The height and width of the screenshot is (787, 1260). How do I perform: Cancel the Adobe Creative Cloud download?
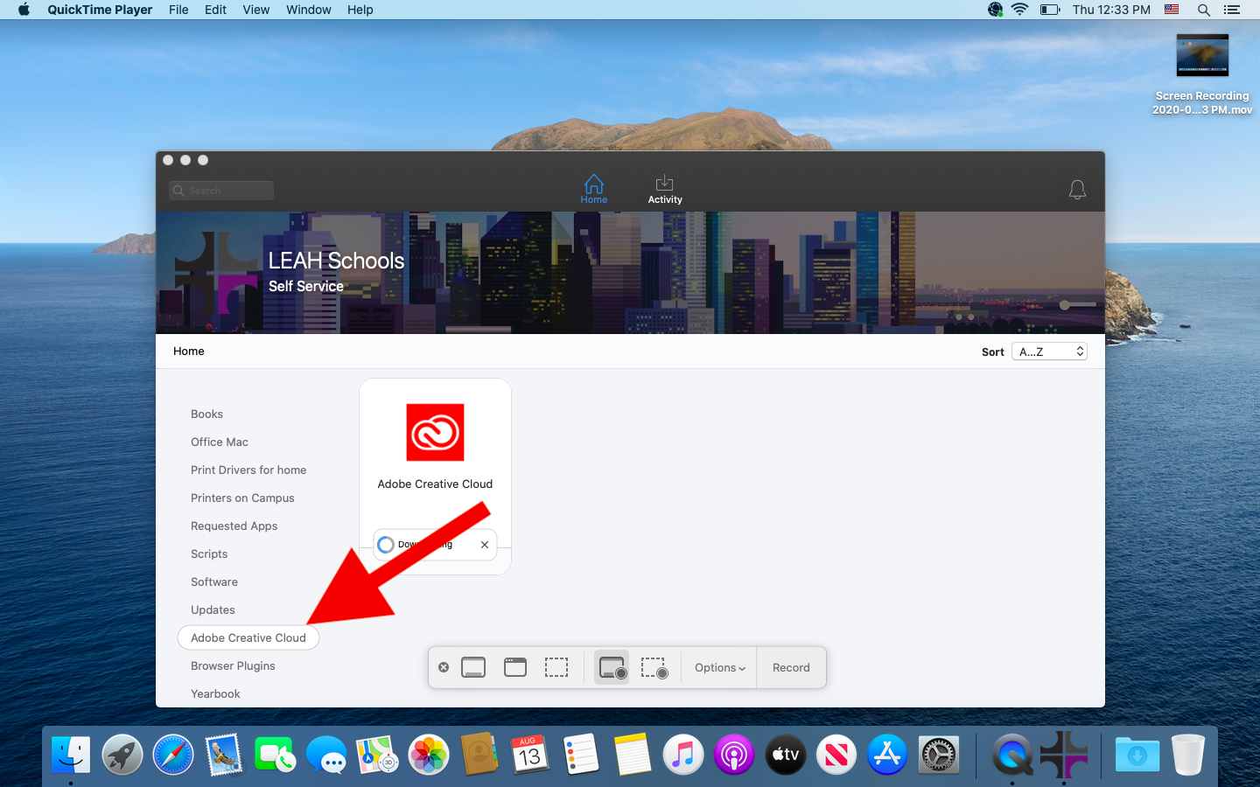pos(485,545)
